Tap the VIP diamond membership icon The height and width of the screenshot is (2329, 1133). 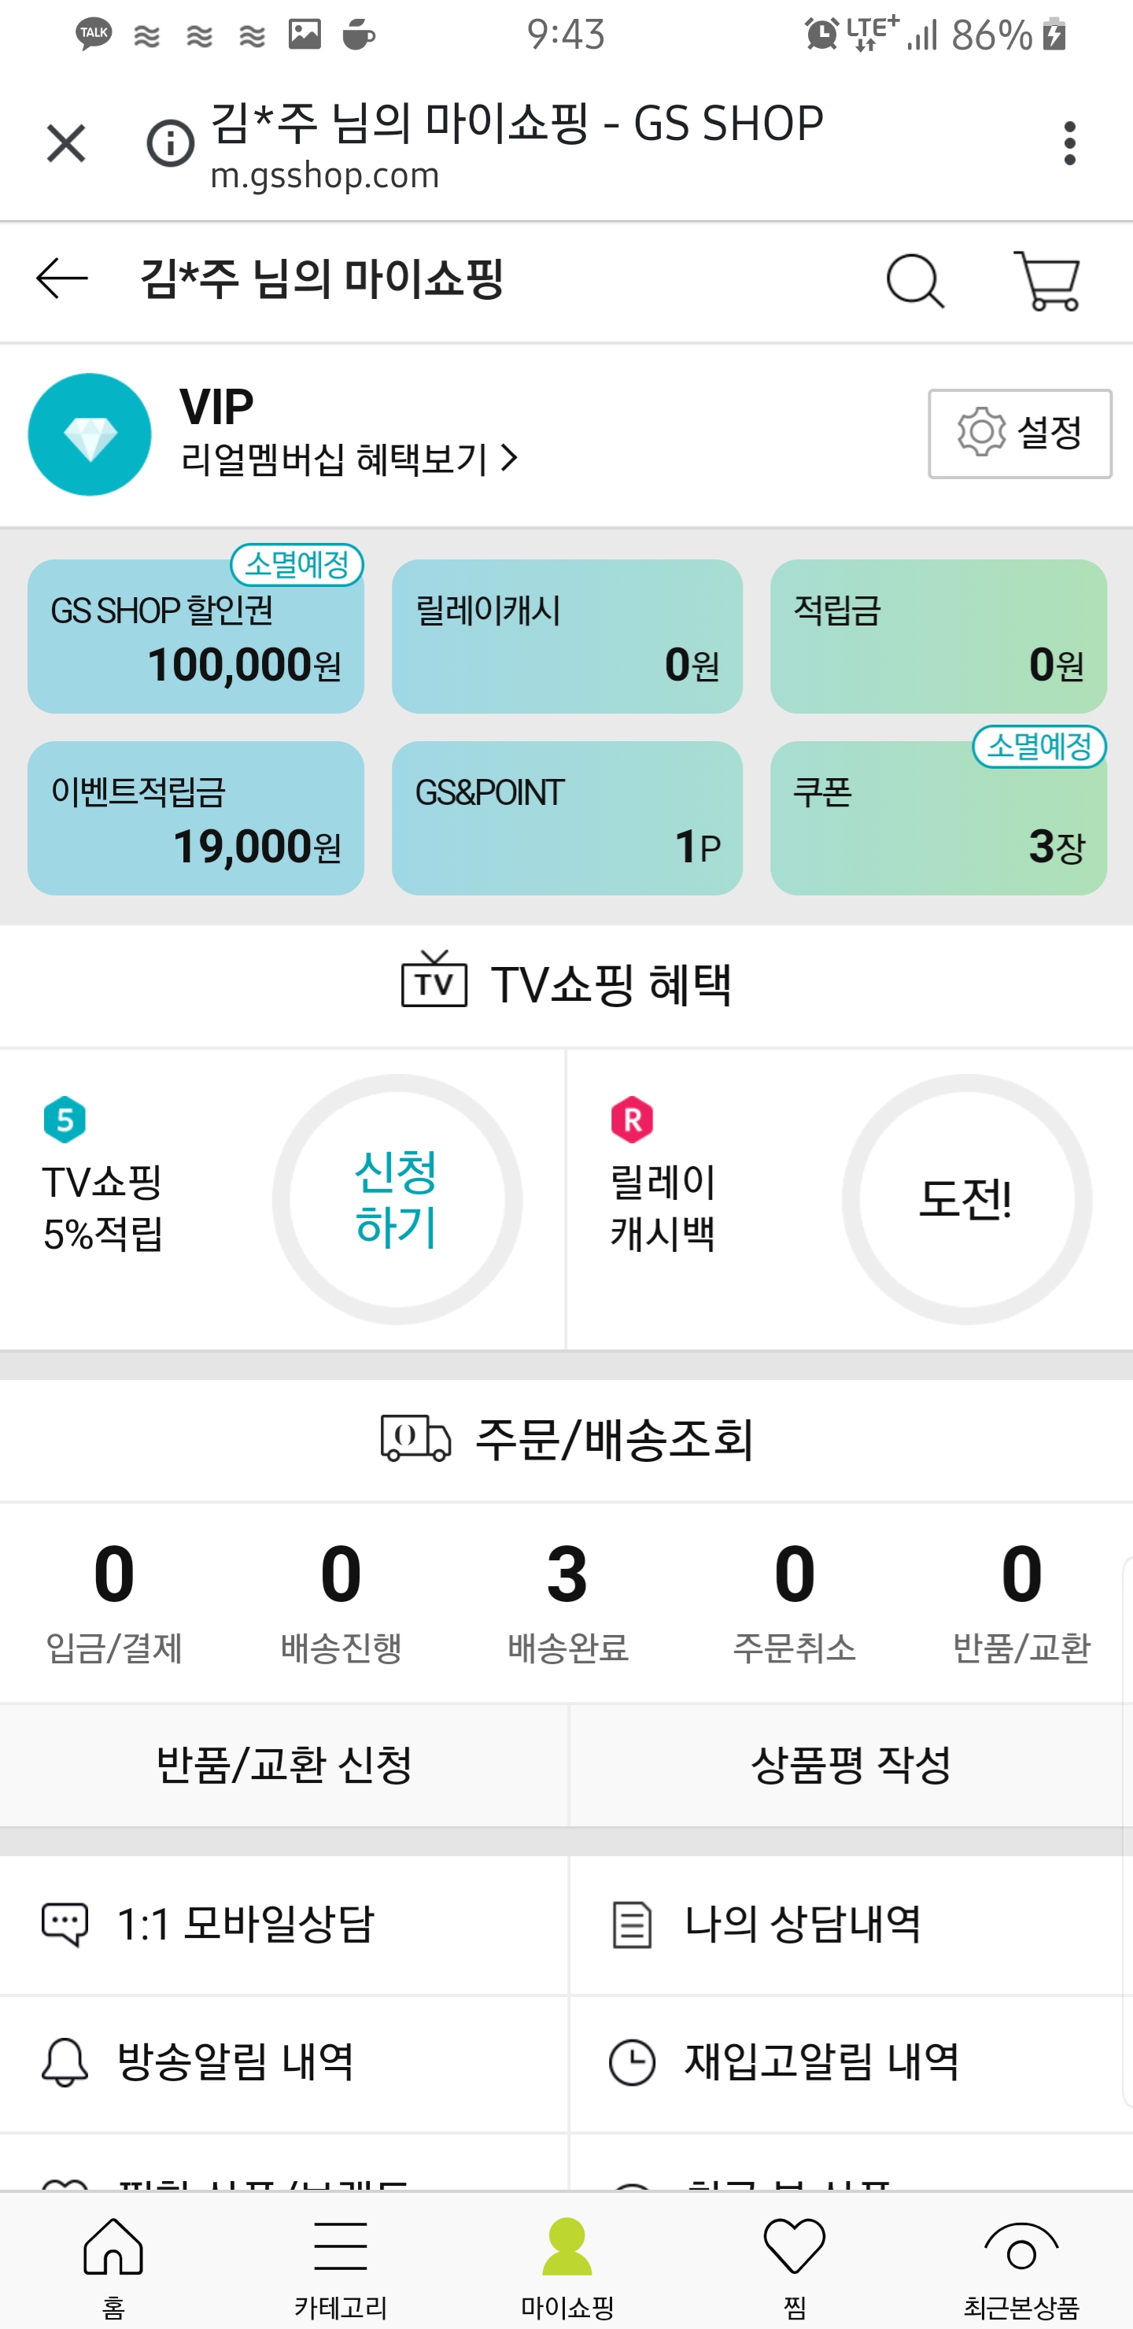coord(90,435)
